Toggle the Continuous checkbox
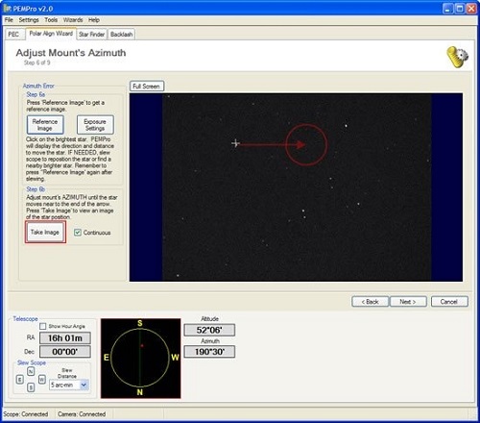 point(78,233)
